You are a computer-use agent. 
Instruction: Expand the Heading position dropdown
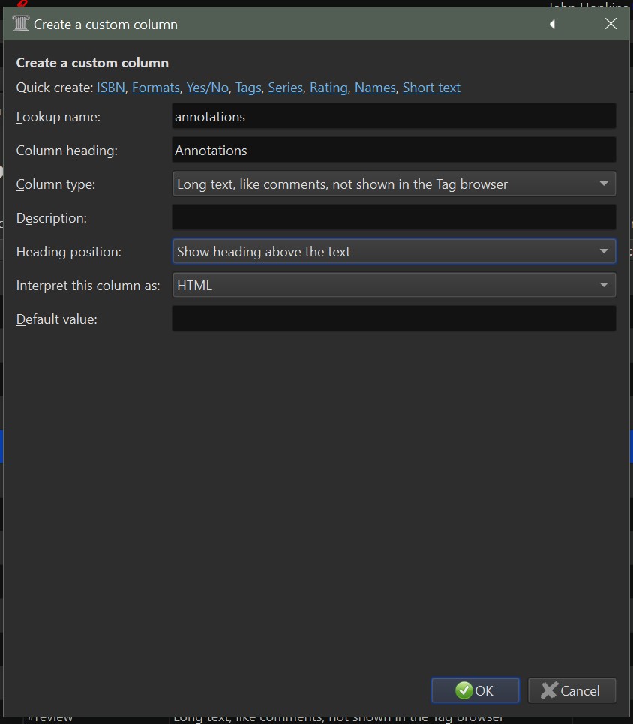point(394,252)
